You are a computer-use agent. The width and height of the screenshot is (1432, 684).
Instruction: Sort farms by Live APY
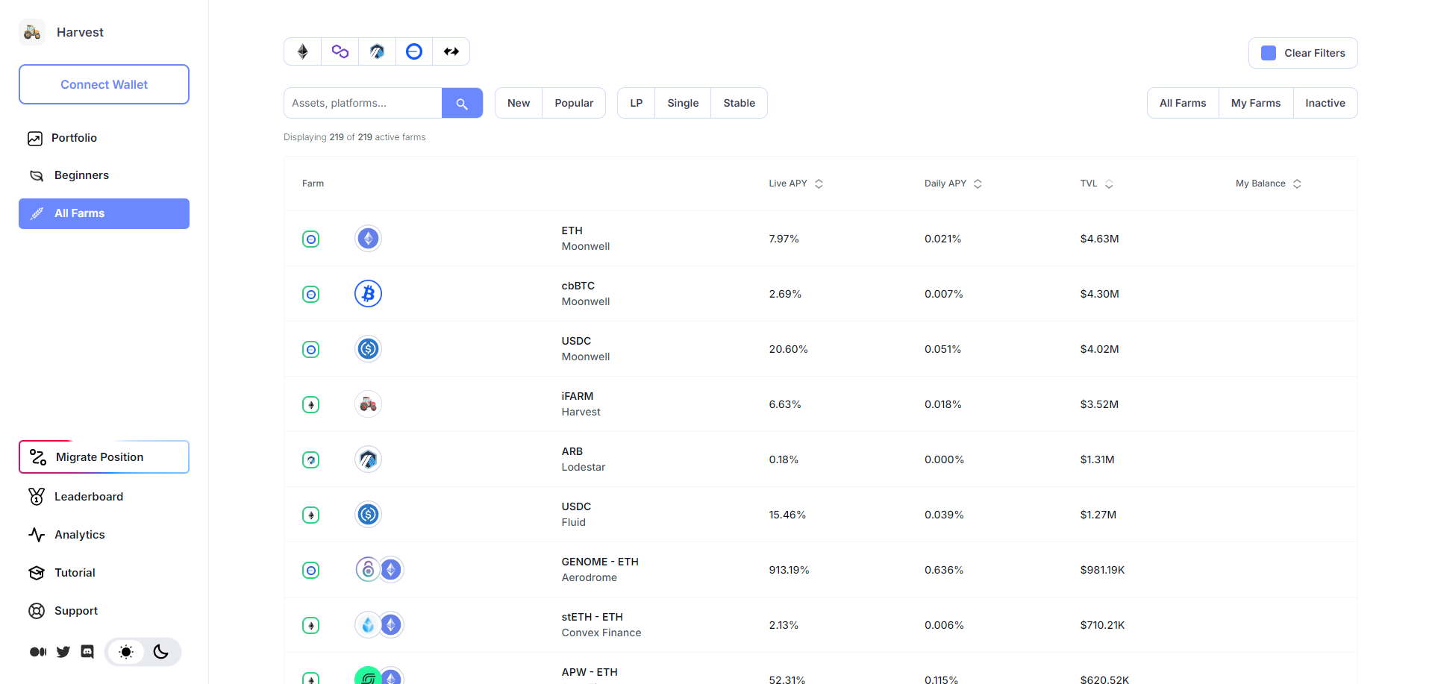tap(795, 183)
